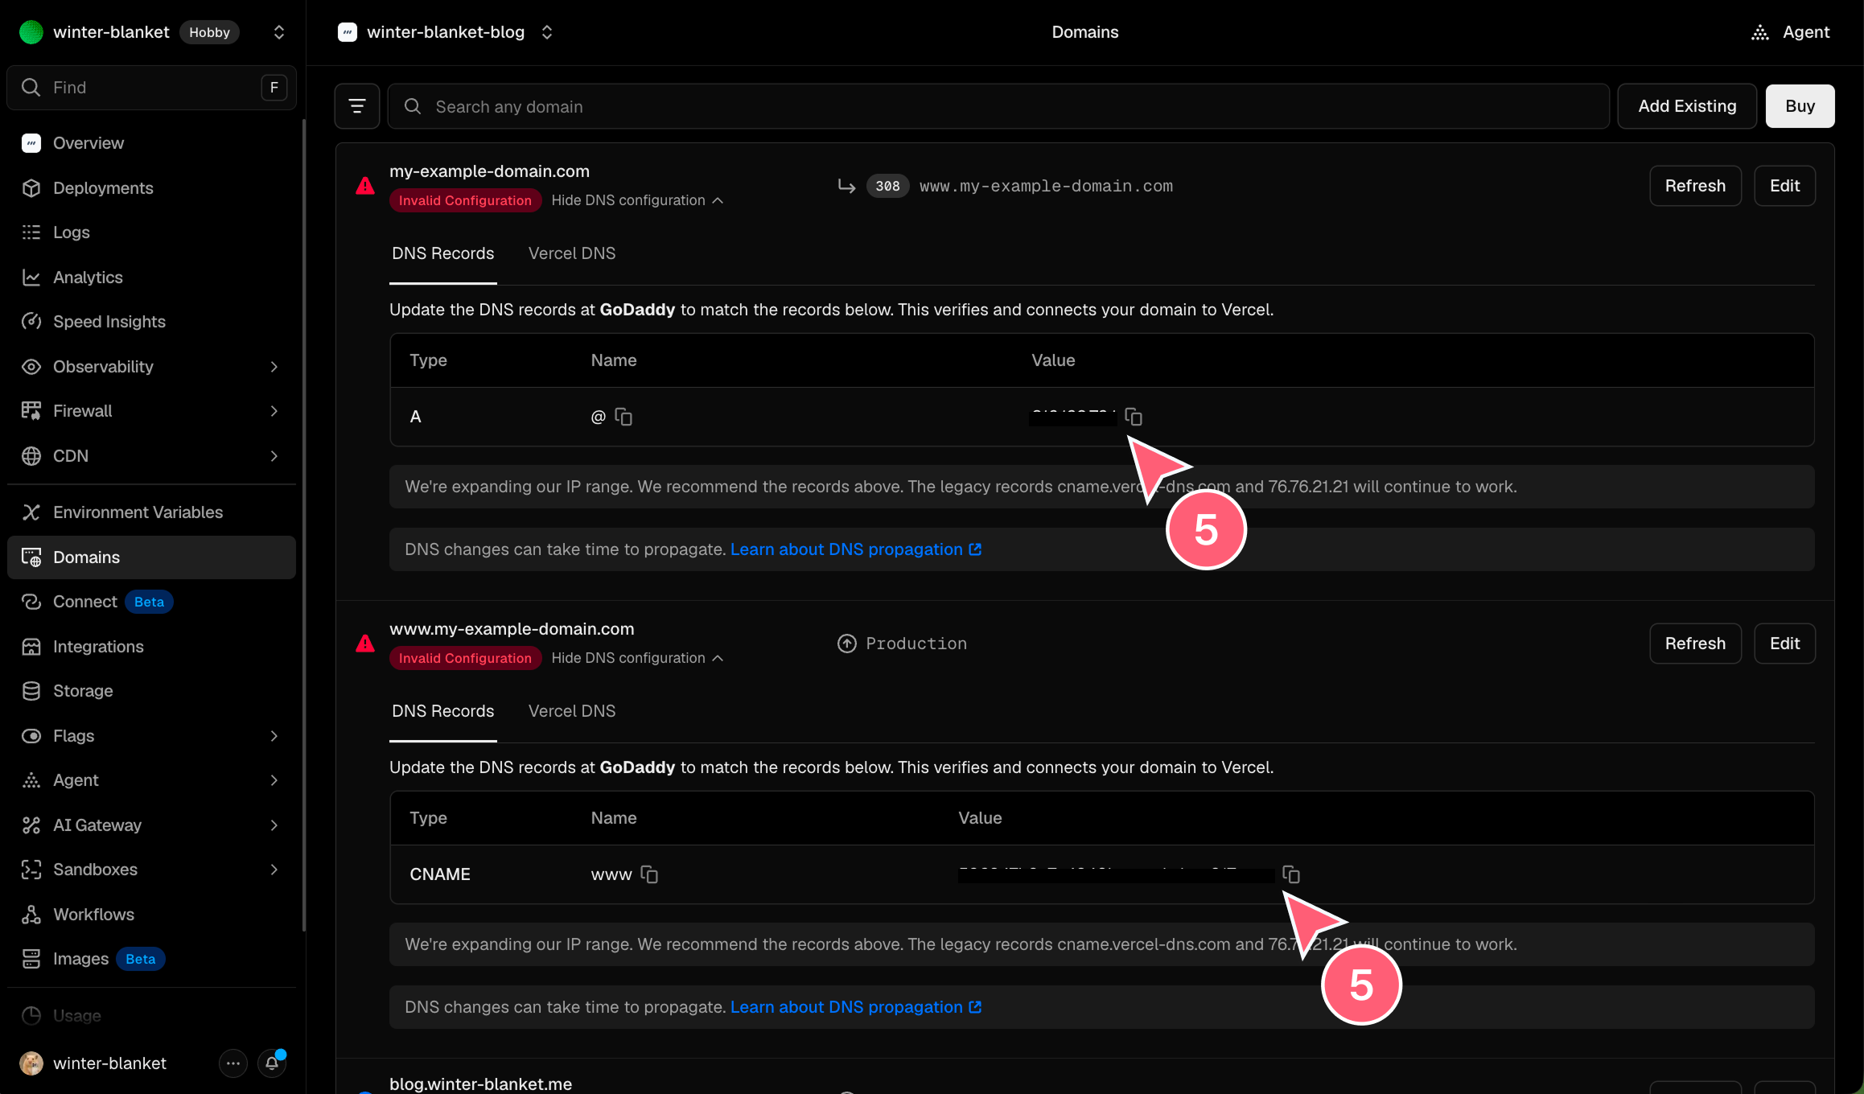Switch to Vercel DNS tab for www.my-example-domain.com
Screen dimensions: 1864x1094
click(572, 711)
